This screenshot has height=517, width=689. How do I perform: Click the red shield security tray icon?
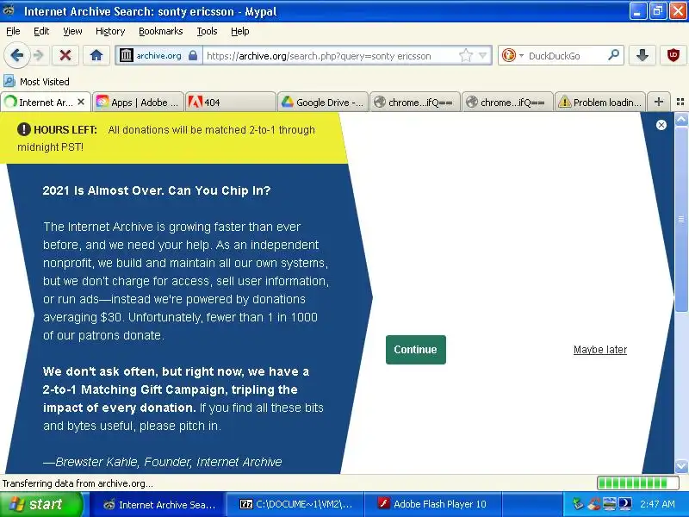tap(593, 504)
